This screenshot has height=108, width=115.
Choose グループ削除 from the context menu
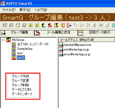[x=20, y=85]
